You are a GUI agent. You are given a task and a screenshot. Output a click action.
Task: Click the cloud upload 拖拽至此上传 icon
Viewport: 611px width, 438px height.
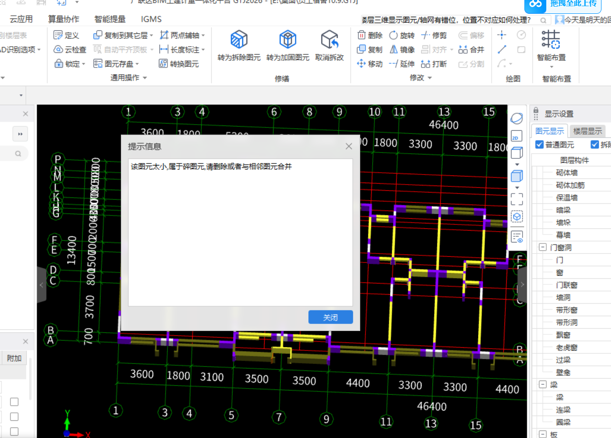coord(536,4)
